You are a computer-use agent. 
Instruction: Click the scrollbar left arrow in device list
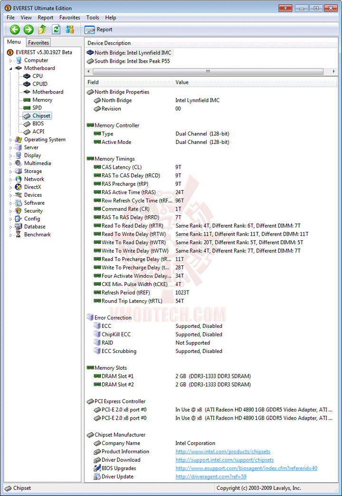88,71
